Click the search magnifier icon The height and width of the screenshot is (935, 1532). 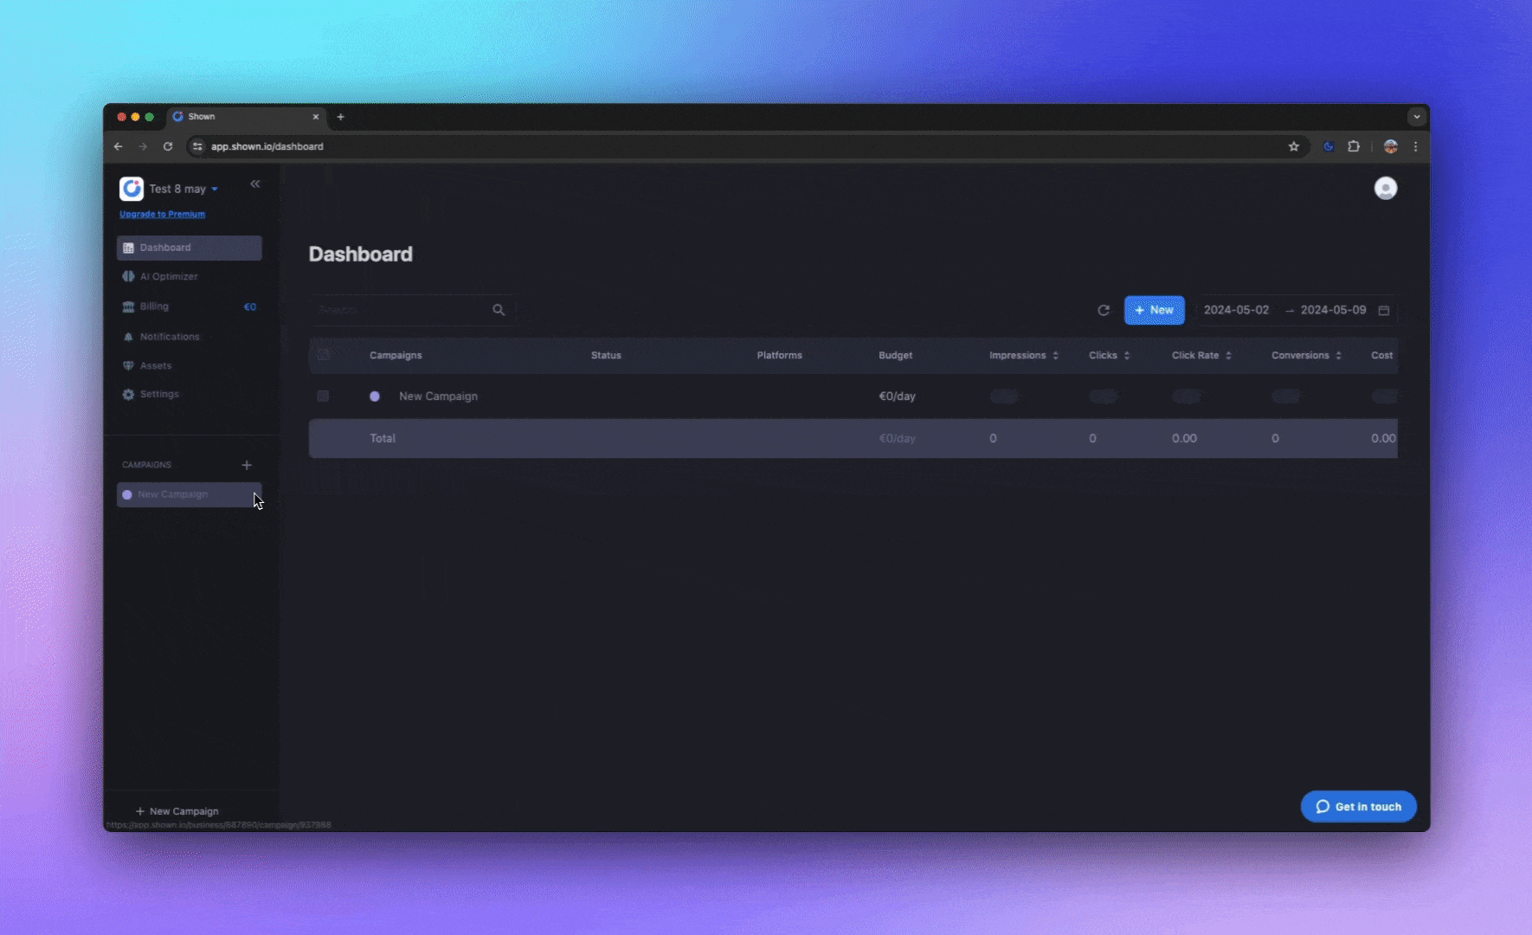coord(499,310)
